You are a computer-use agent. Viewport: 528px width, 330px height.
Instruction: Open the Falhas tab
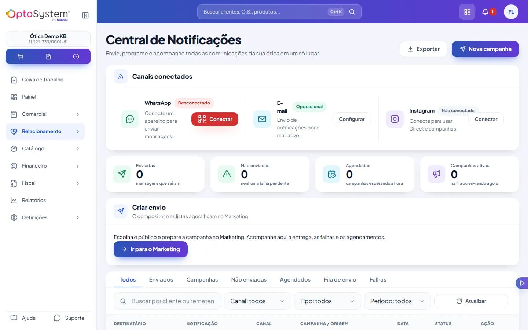(378, 280)
